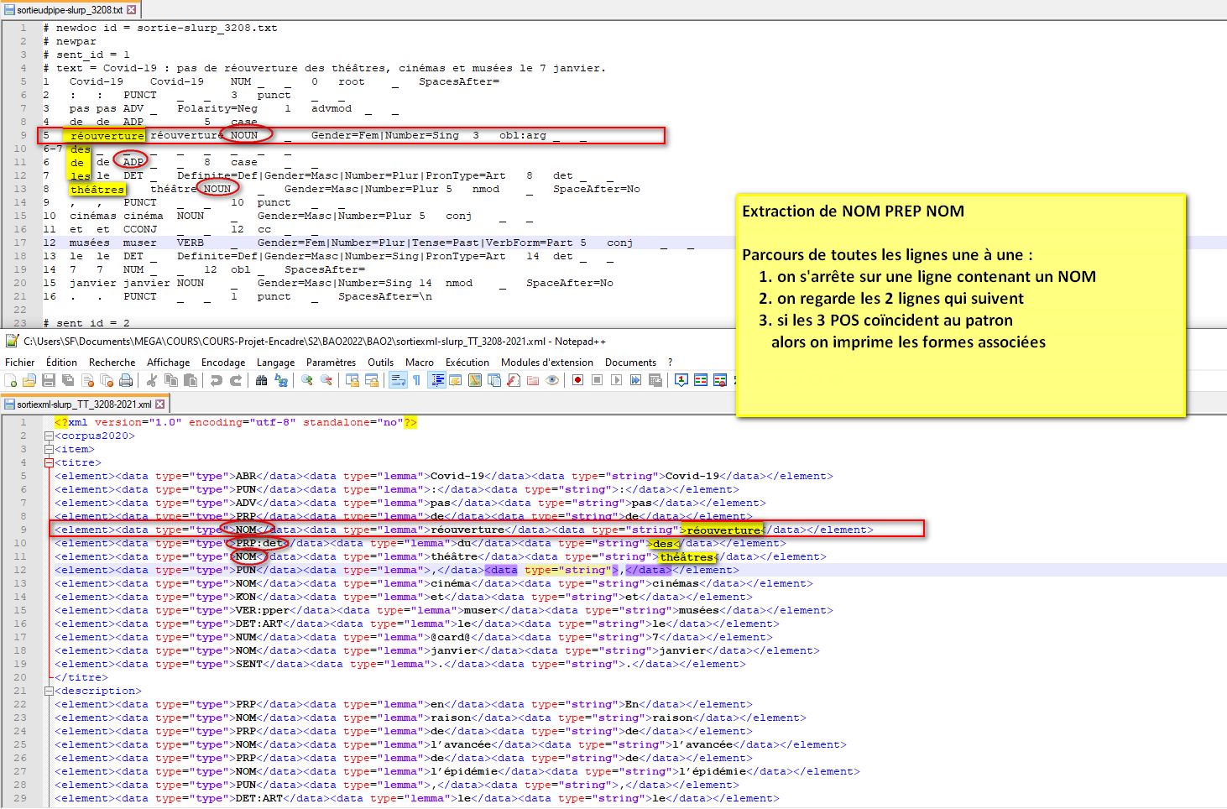
Task: Toggle Show All Characters pilcrow button
Action: (x=417, y=380)
